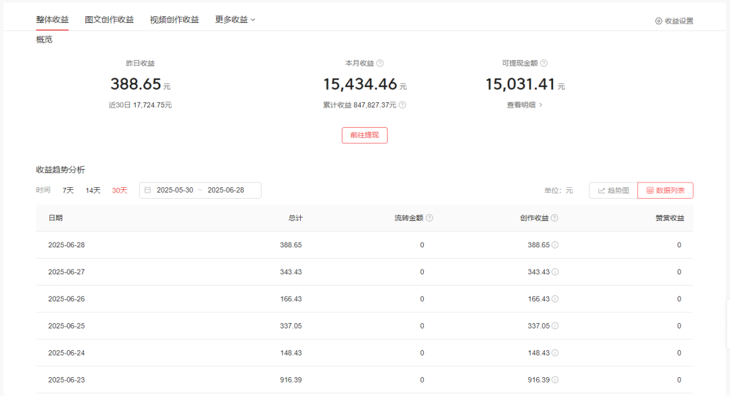Image resolution: width=730 pixels, height=396 pixels.
Task: Select the 7天 time range
Action: click(68, 191)
